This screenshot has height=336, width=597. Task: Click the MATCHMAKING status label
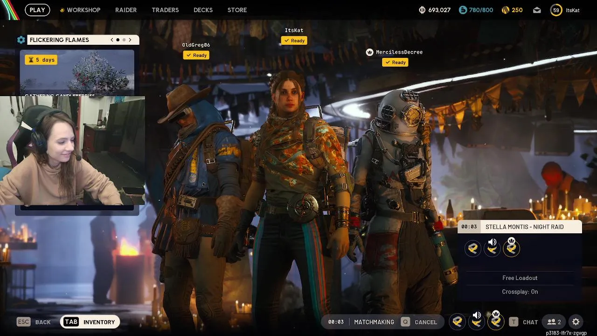click(374, 322)
